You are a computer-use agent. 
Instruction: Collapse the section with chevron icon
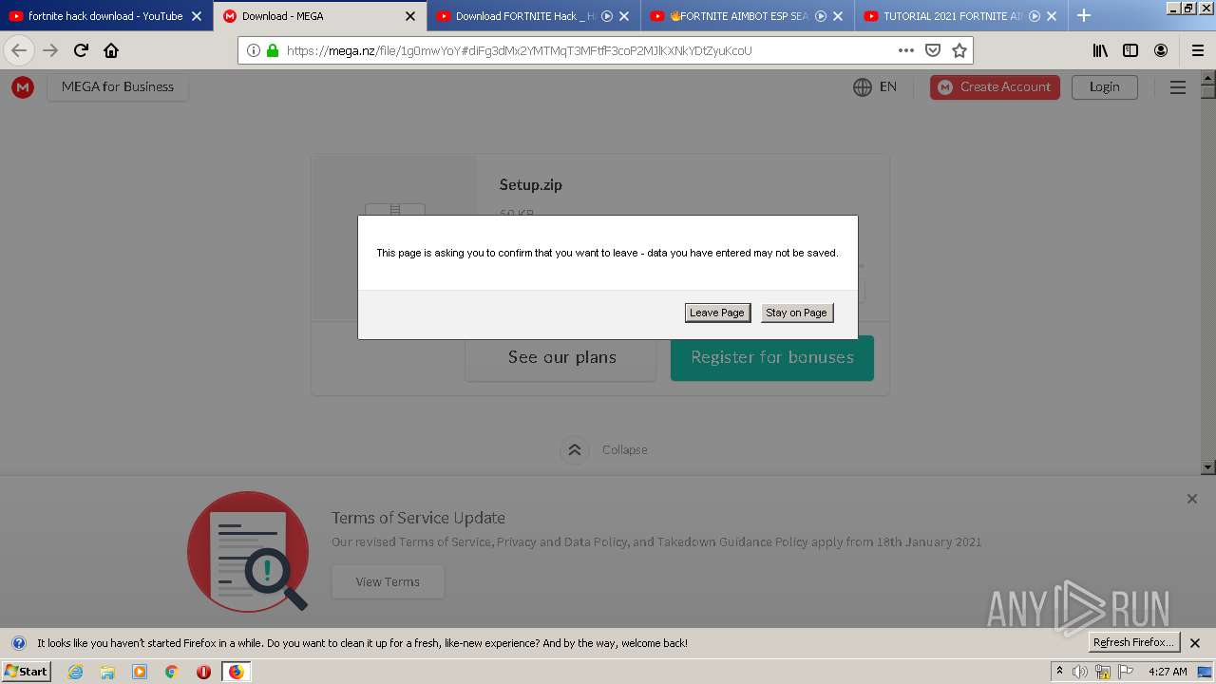coord(575,450)
